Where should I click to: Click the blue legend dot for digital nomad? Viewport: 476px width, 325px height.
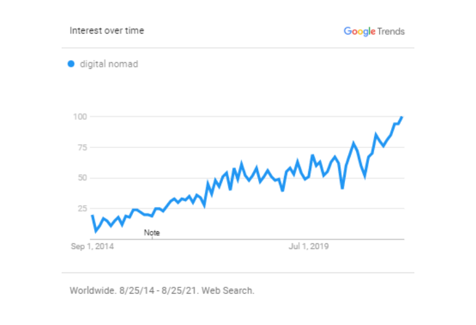click(x=71, y=64)
